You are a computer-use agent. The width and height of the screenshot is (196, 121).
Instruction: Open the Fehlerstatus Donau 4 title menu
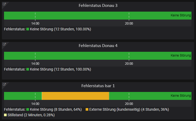(98, 46)
